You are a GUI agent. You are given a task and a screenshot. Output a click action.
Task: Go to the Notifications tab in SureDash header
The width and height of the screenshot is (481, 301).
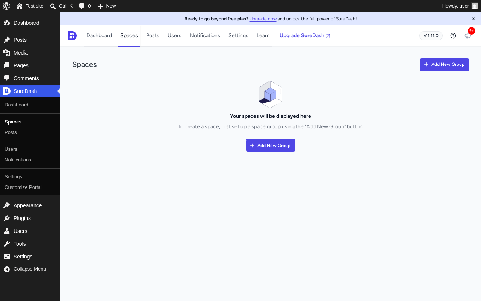205,36
